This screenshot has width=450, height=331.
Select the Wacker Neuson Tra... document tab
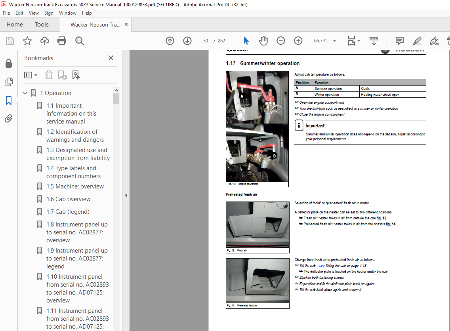point(95,25)
